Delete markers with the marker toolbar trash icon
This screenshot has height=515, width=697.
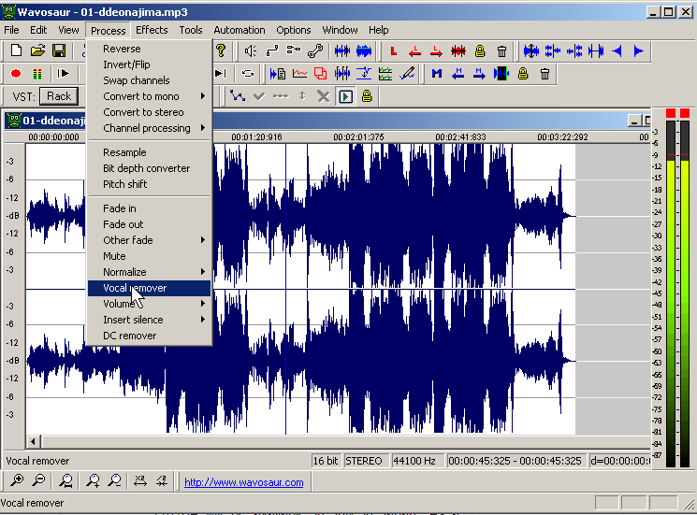click(x=545, y=74)
